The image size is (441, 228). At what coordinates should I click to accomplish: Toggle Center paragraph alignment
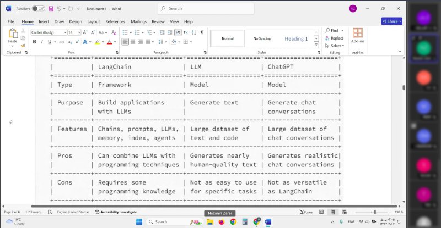133,42
